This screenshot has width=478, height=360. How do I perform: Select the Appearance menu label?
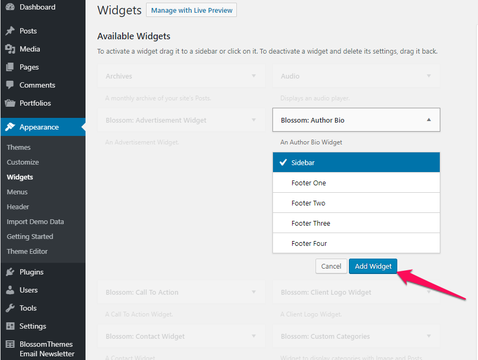[x=39, y=127]
